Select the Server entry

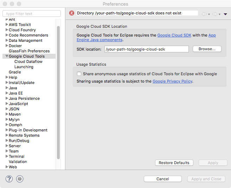pyautogui.click(x=15, y=146)
